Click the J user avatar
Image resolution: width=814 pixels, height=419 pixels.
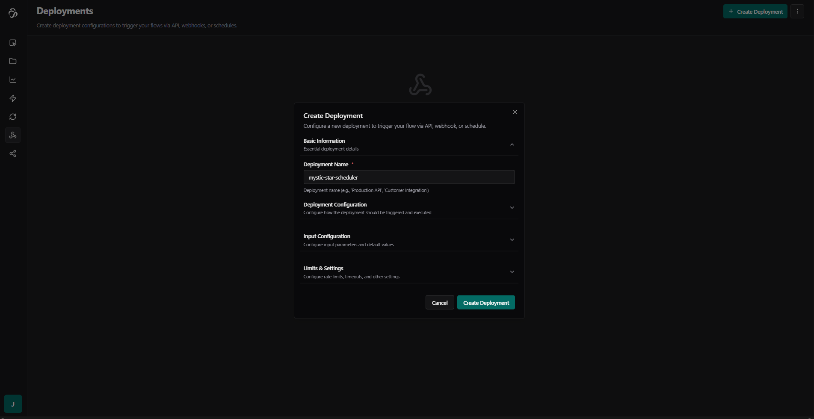(x=13, y=404)
